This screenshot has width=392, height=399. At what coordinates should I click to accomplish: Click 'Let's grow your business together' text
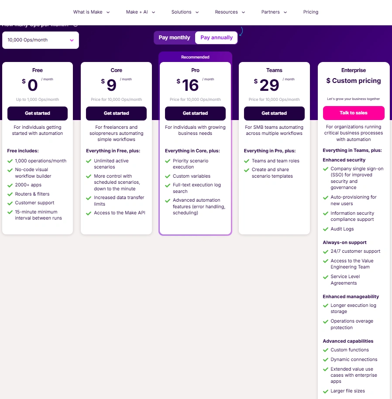[x=354, y=99]
